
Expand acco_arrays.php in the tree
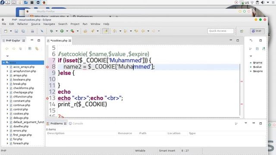[7, 67]
